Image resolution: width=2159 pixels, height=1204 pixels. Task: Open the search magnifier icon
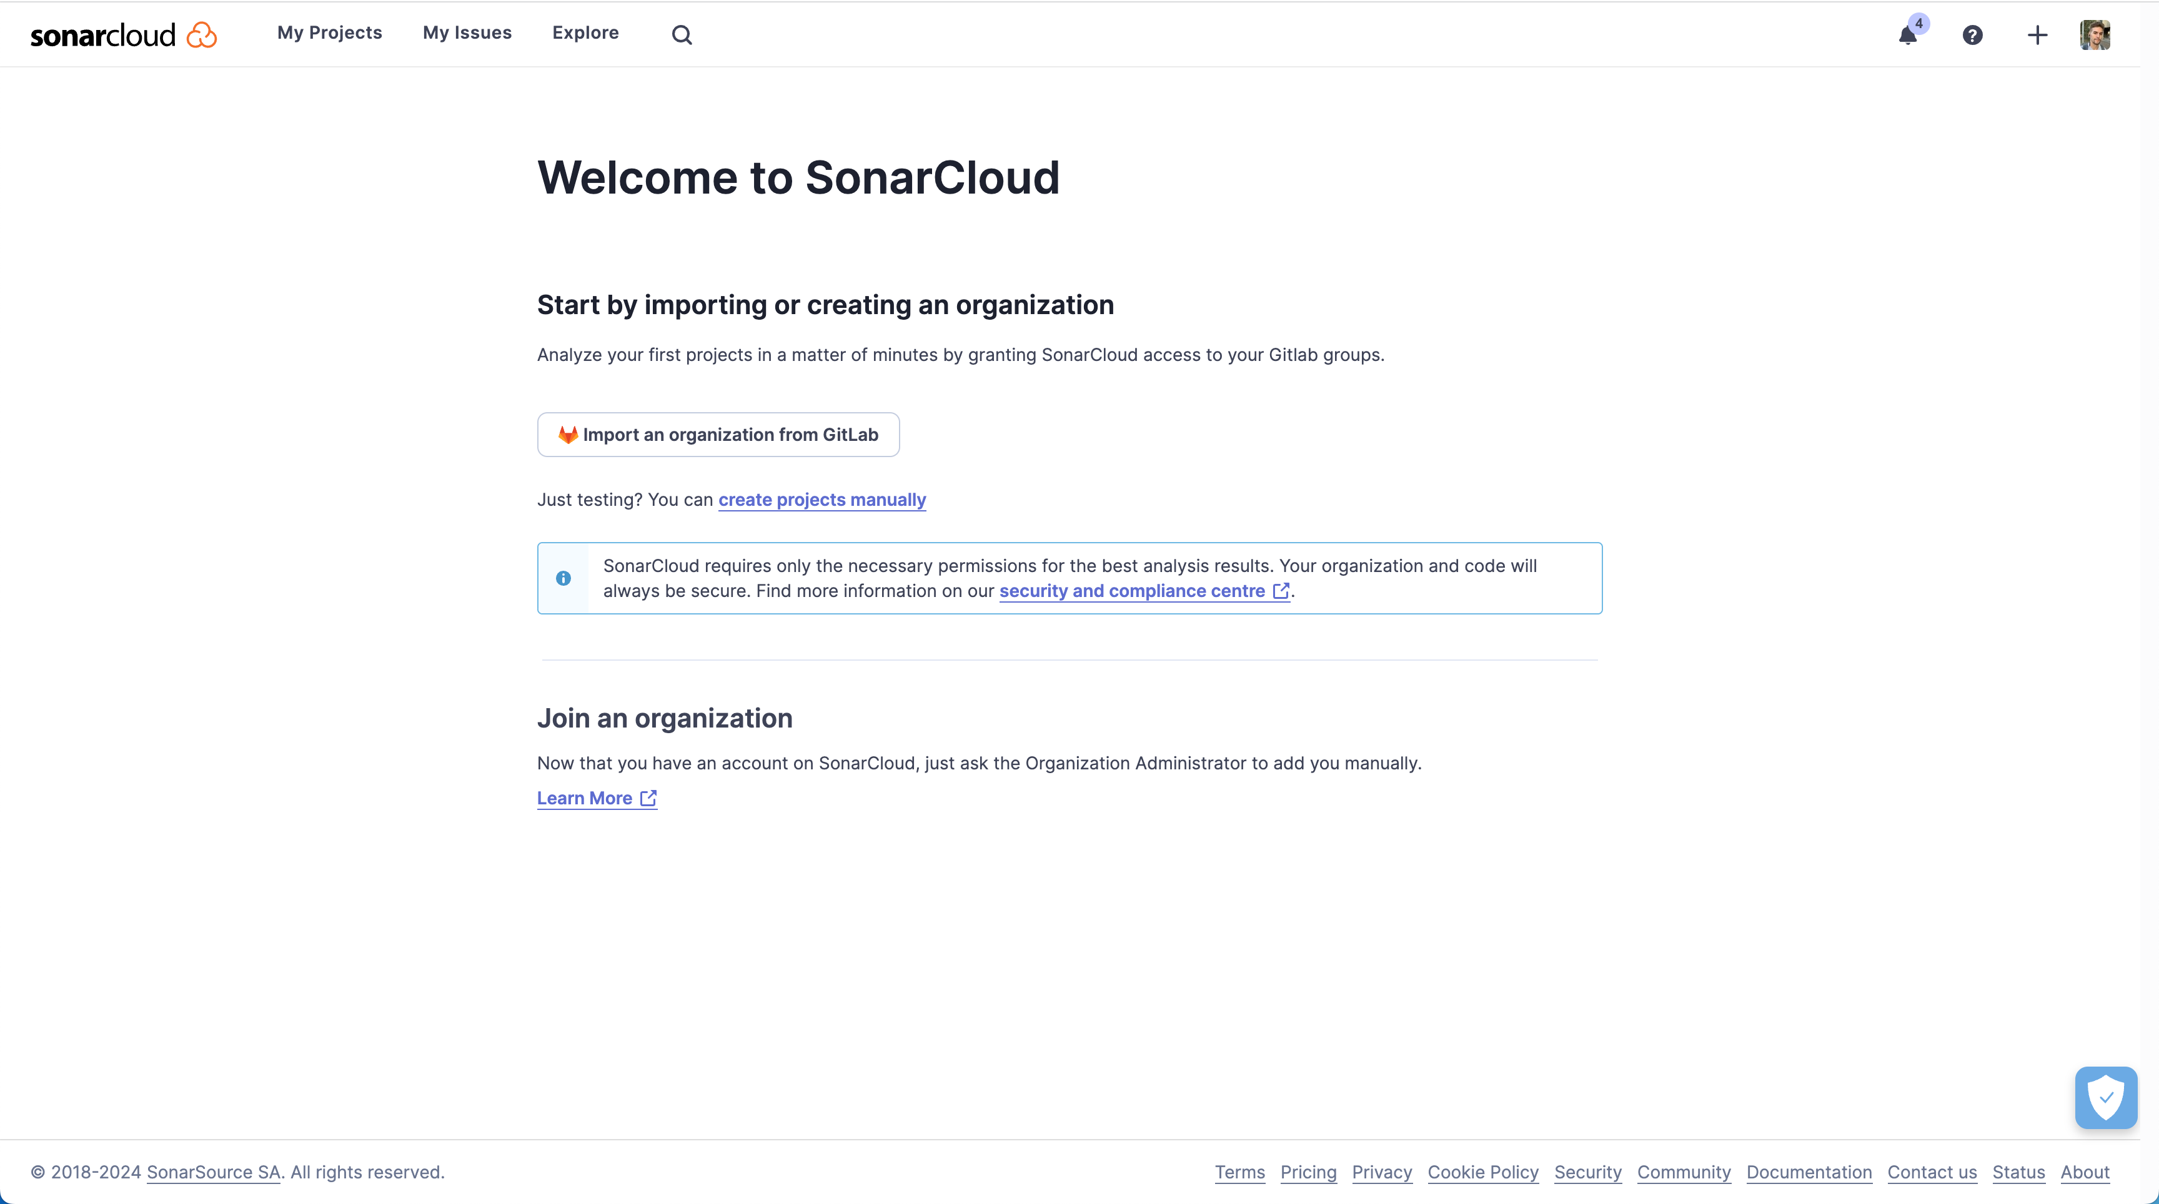(682, 34)
